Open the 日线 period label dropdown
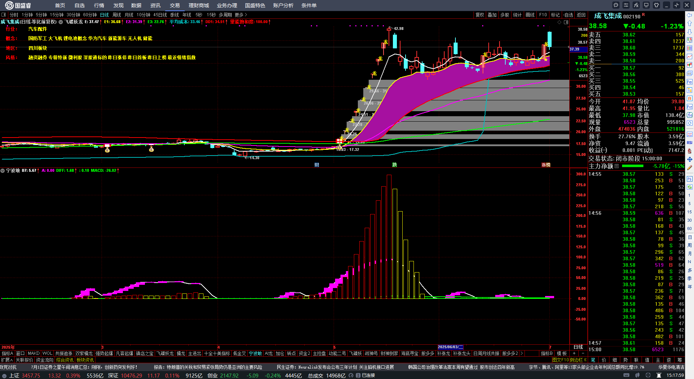The height and width of the screenshot is (379, 694). 578,347
